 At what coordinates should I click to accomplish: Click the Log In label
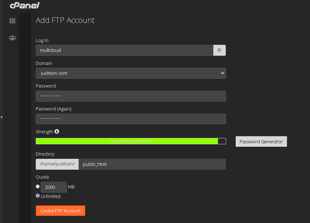(42, 41)
